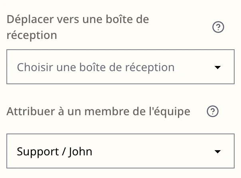Click the "Déplacer vers une boîte de réception" label
Image resolution: width=241 pixels, height=178 pixels.
pyautogui.click(x=78, y=27)
